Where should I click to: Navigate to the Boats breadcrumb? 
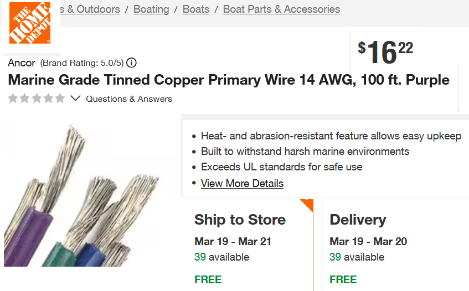[196, 9]
